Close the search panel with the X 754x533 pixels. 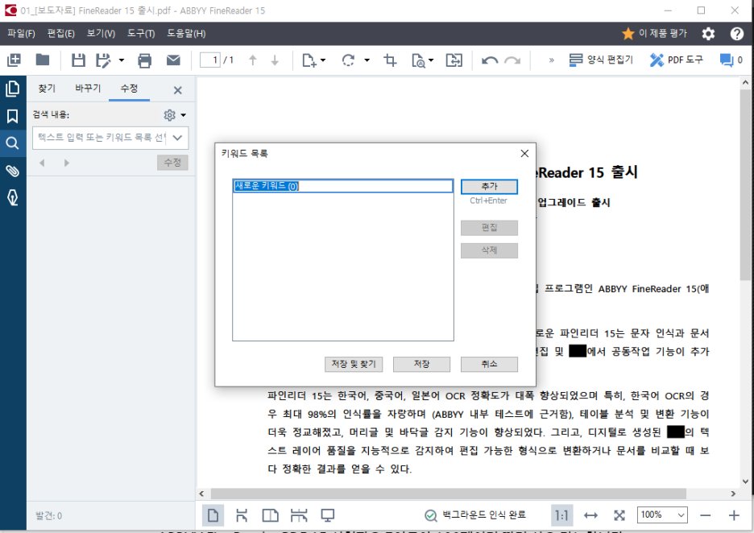[177, 90]
